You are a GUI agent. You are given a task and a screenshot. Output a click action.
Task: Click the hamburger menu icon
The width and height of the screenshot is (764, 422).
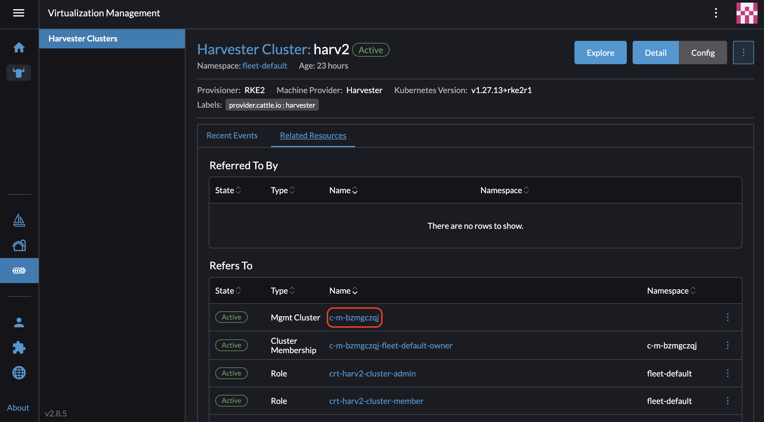click(18, 13)
